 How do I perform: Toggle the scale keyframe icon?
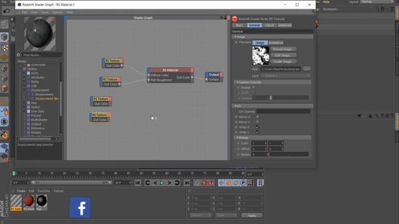tap(229, 183)
